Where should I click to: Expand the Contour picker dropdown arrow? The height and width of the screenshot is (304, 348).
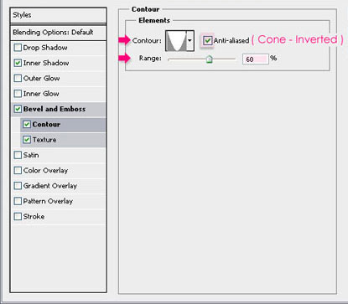pyautogui.click(x=190, y=41)
